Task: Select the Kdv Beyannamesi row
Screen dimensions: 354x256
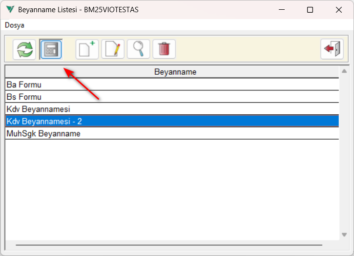Action: click(x=172, y=109)
